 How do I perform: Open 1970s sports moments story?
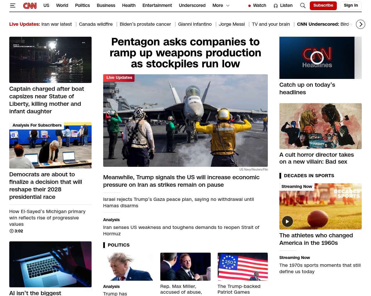(x=320, y=268)
